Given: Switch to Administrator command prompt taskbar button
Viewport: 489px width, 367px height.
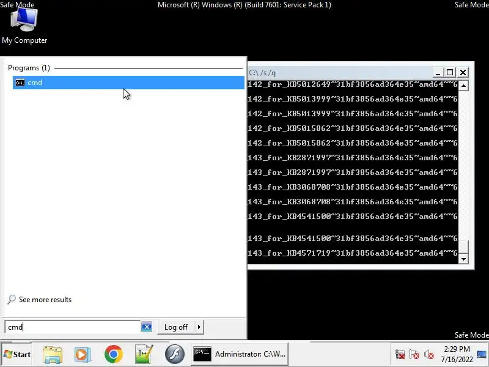Looking at the screenshot, I should click(x=240, y=354).
